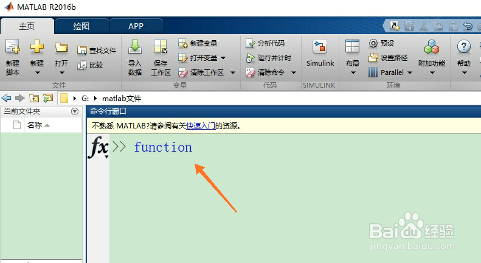Open the Getting Started (快速入门) link

pos(201,125)
